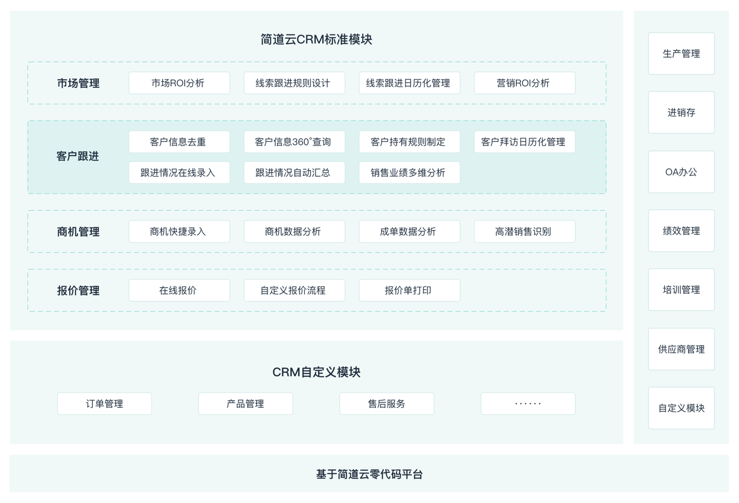Image resolution: width=739 pixels, height=503 pixels.
Task: Click the 进销存 side module
Action: (681, 113)
